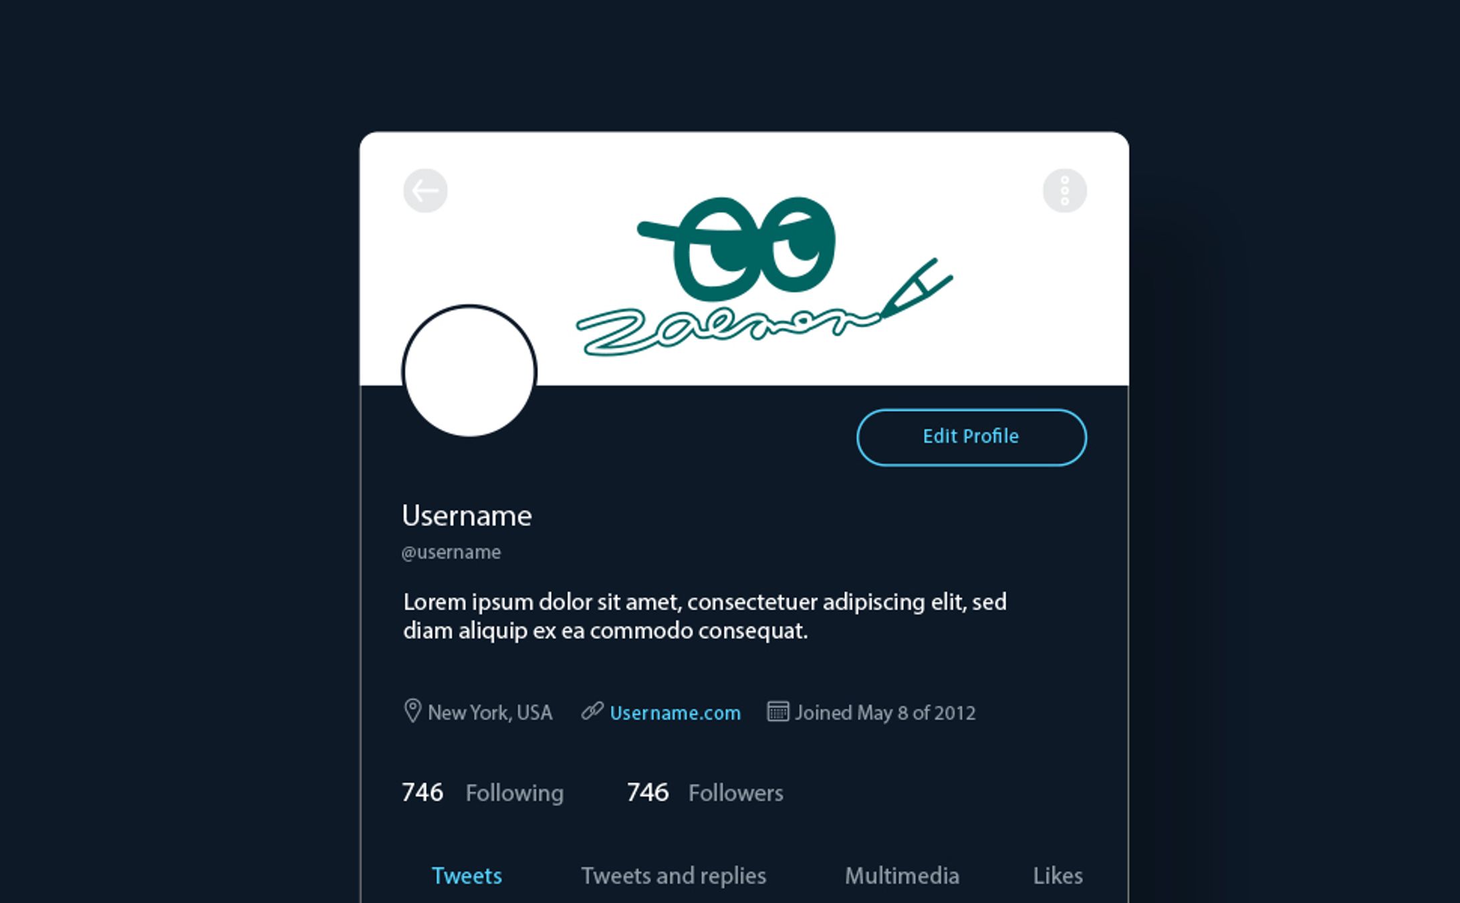Switch to the Tweets tab
The height and width of the screenshot is (903, 1460).
pyautogui.click(x=467, y=876)
